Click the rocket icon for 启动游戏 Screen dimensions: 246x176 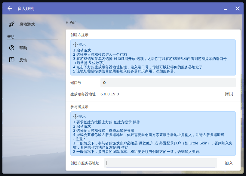tap(12, 24)
